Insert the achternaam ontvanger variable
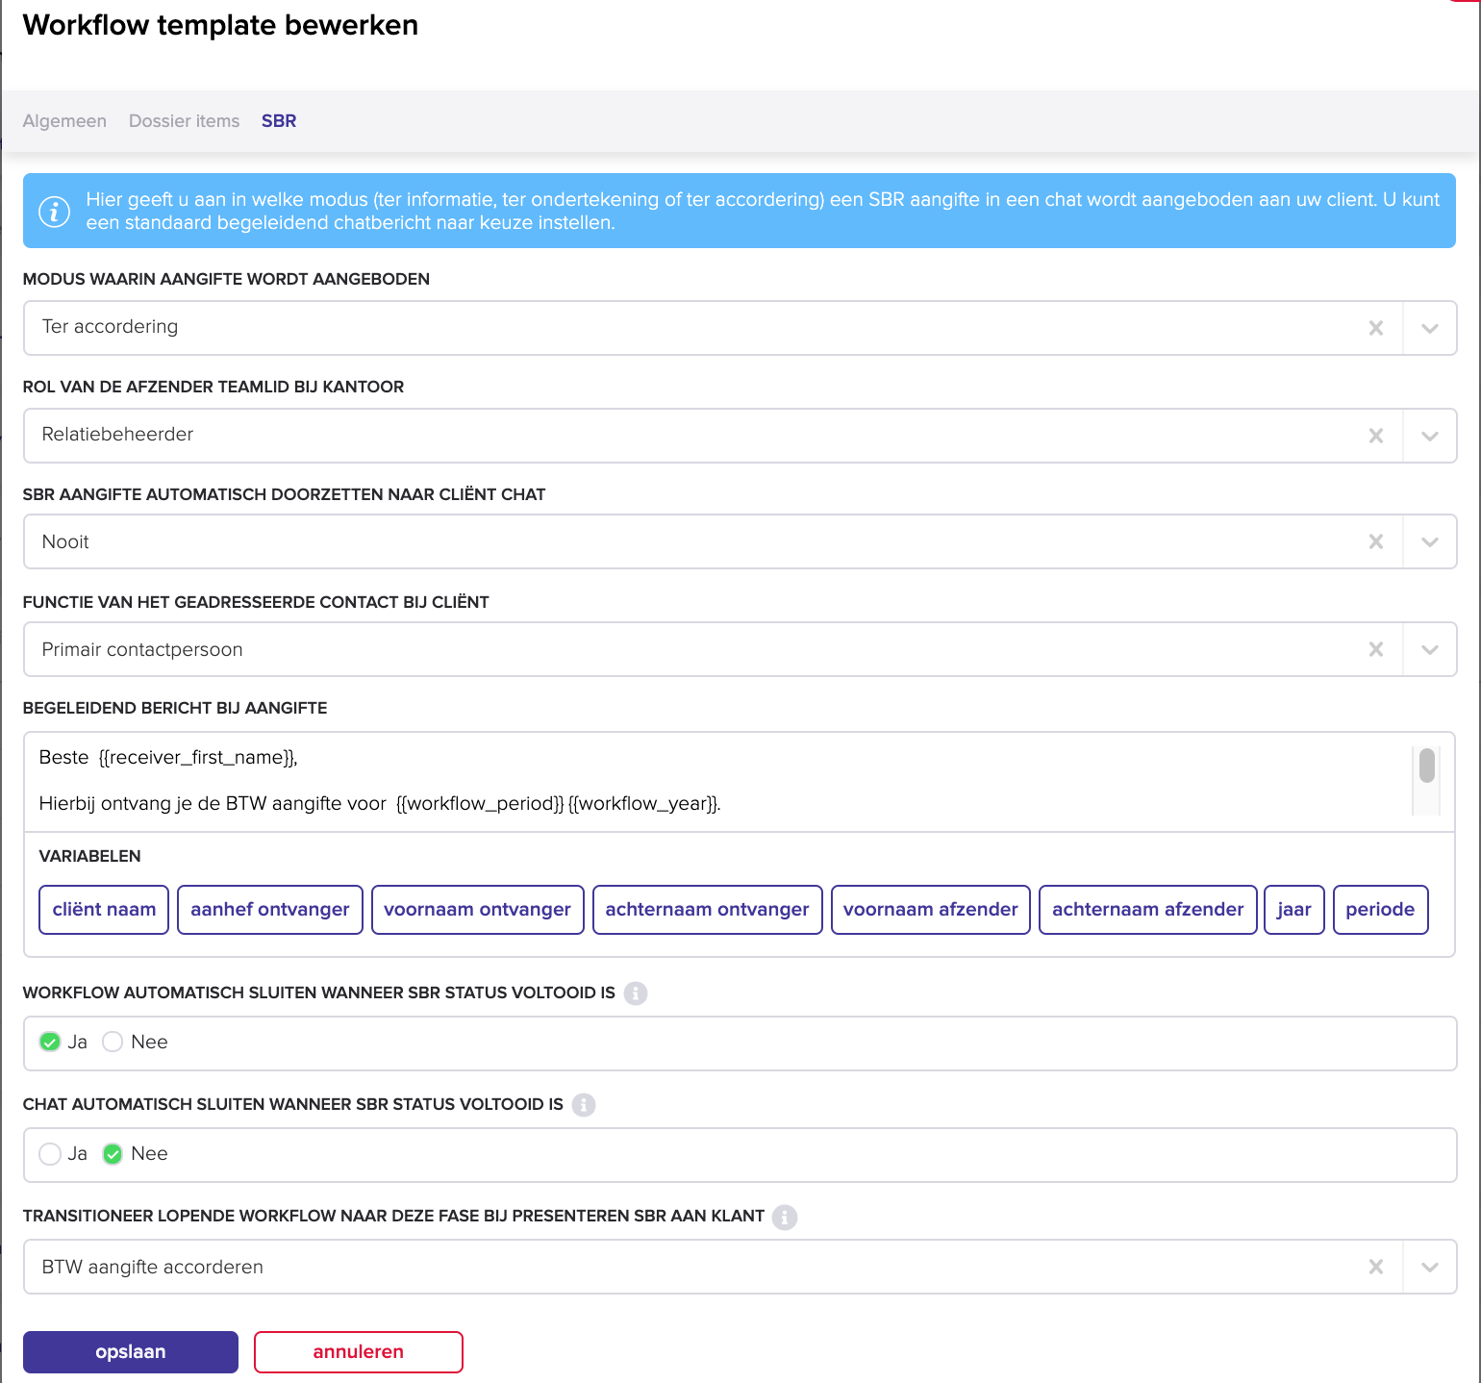1481x1383 pixels. (708, 910)
